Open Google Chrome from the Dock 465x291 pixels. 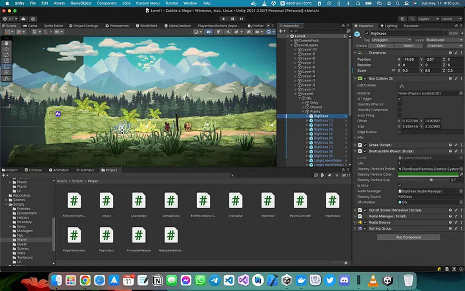tap(85, 280)
